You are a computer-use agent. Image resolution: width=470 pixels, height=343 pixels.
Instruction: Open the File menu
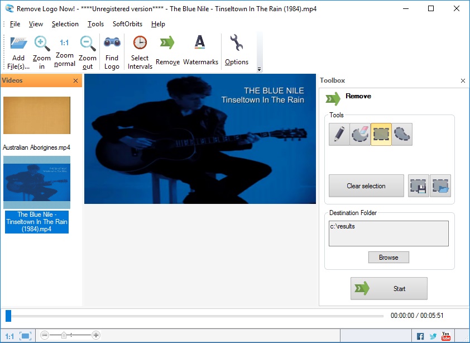[15, 24]
